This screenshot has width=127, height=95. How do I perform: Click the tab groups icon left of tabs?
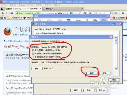pos(2,9)
